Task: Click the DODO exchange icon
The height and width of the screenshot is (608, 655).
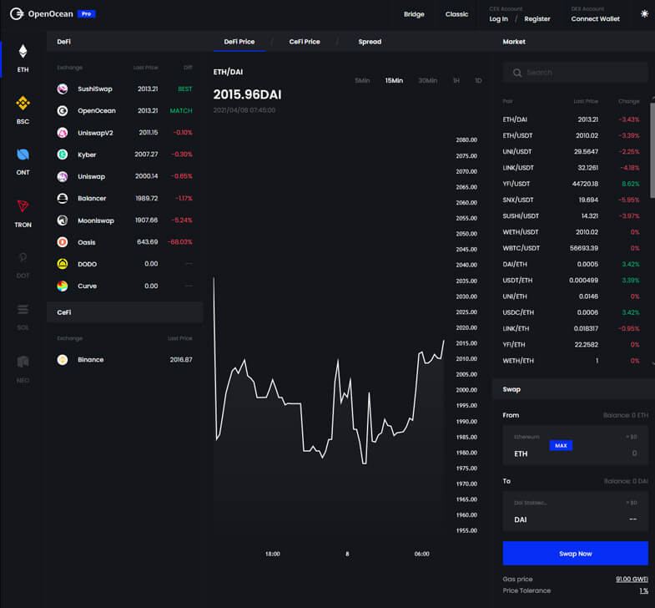Action: pos(63,264)
